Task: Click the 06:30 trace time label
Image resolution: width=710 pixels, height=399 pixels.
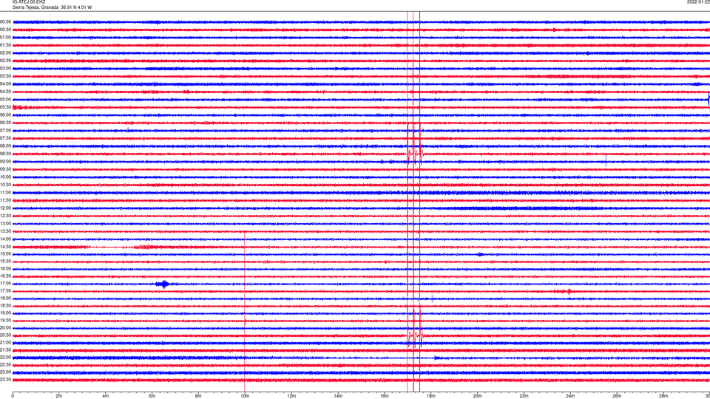Action: (x=5, y=123)
